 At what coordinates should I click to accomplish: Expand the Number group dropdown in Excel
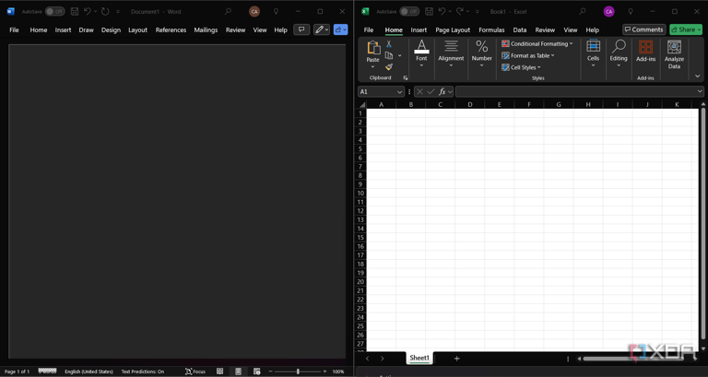pyautogui.click(x=482, y=65)
